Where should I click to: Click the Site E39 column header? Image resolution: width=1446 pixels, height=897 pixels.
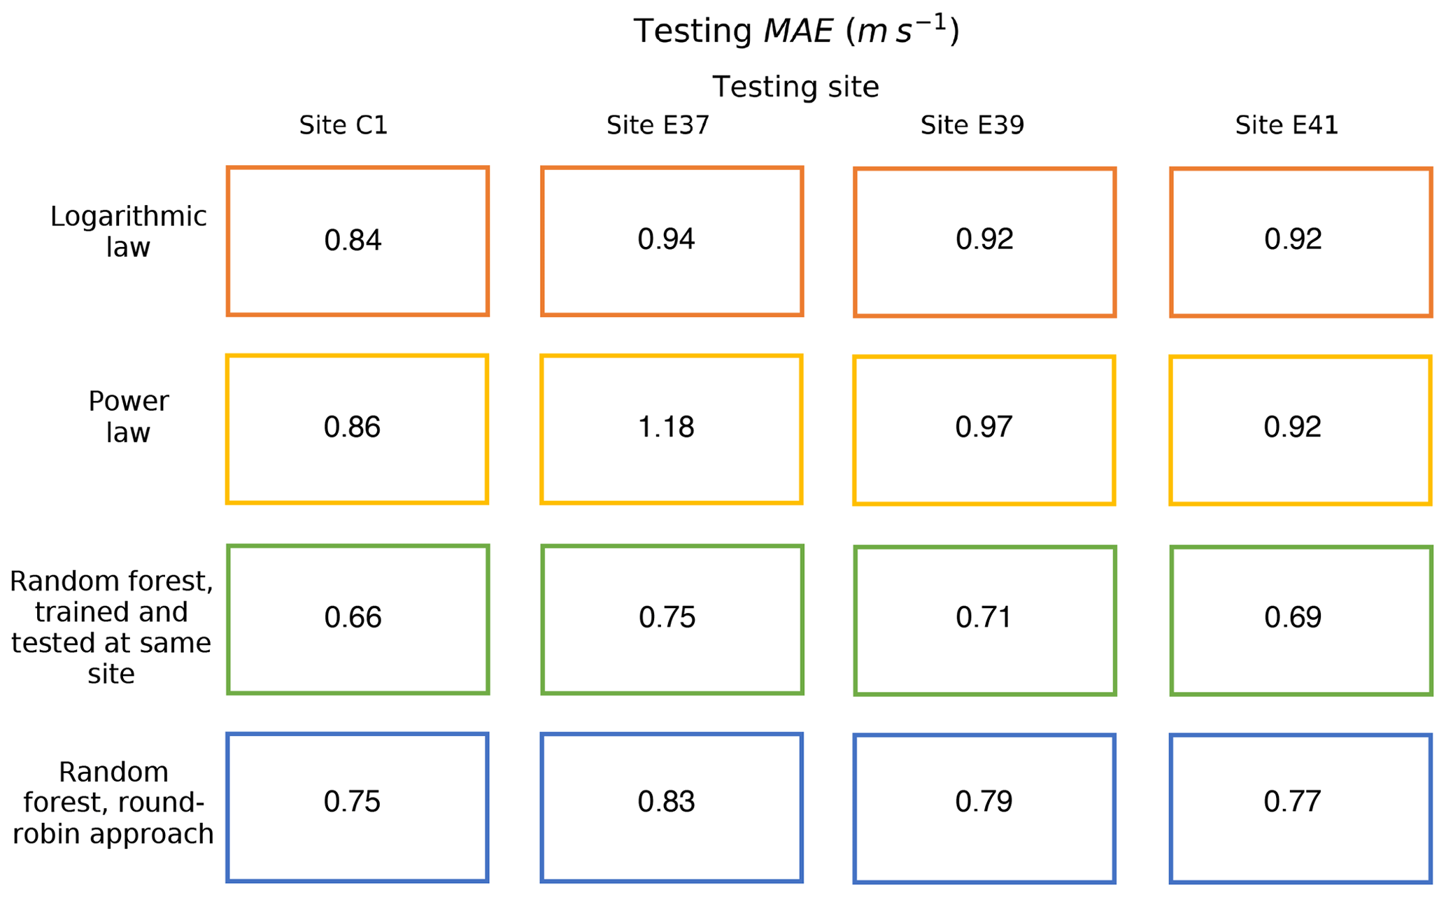click(x=972, y=125)
